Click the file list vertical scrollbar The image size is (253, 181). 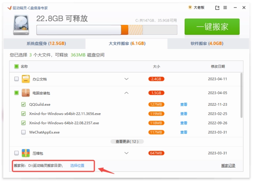pos(241,95)
